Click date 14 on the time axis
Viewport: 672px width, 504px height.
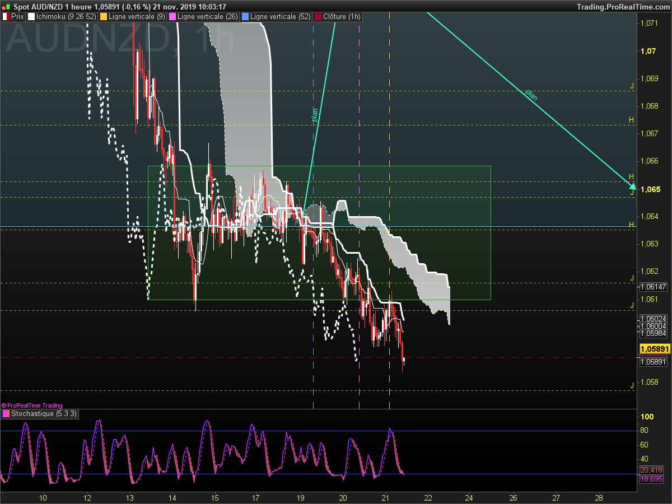[172, 498]
